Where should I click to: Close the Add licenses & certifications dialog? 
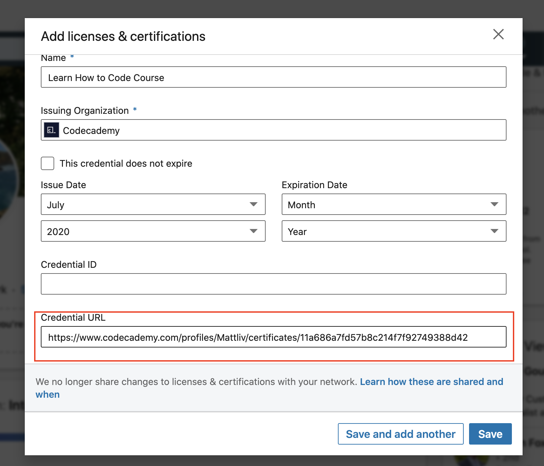498,34
